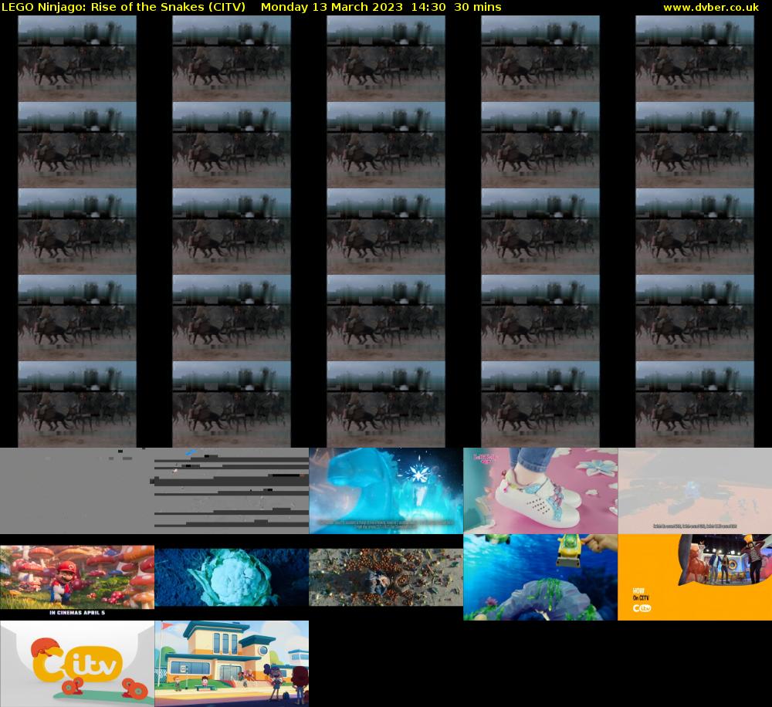Open the faded grey desert scene thumbnail
This screenshot has width=772, height=707.
695,490
